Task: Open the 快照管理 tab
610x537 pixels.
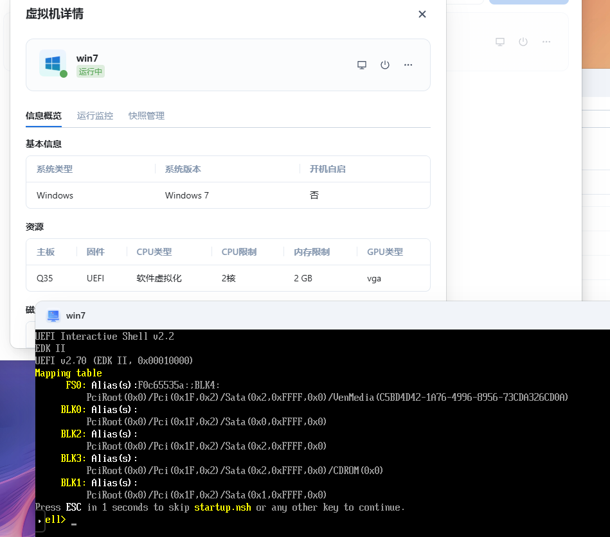Action: pyautogui.click(x=147, y=116)
